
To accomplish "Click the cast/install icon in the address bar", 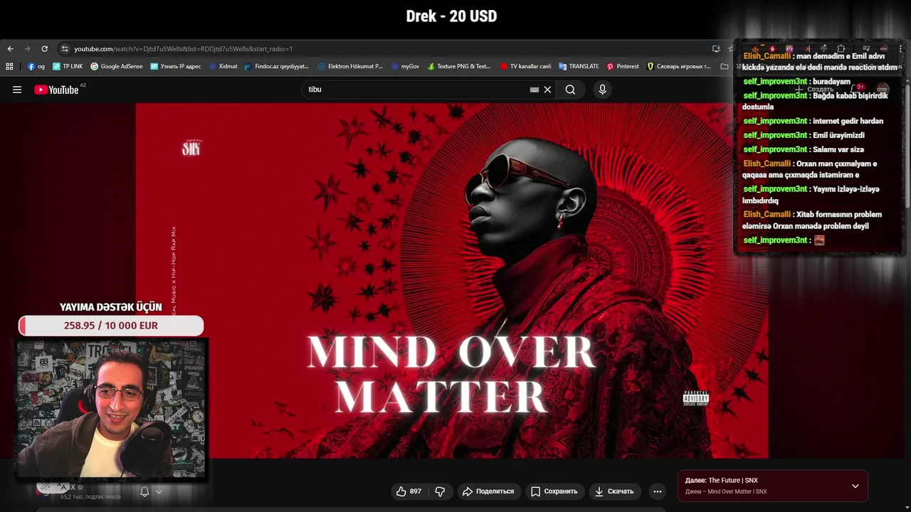I will (716, 49).
